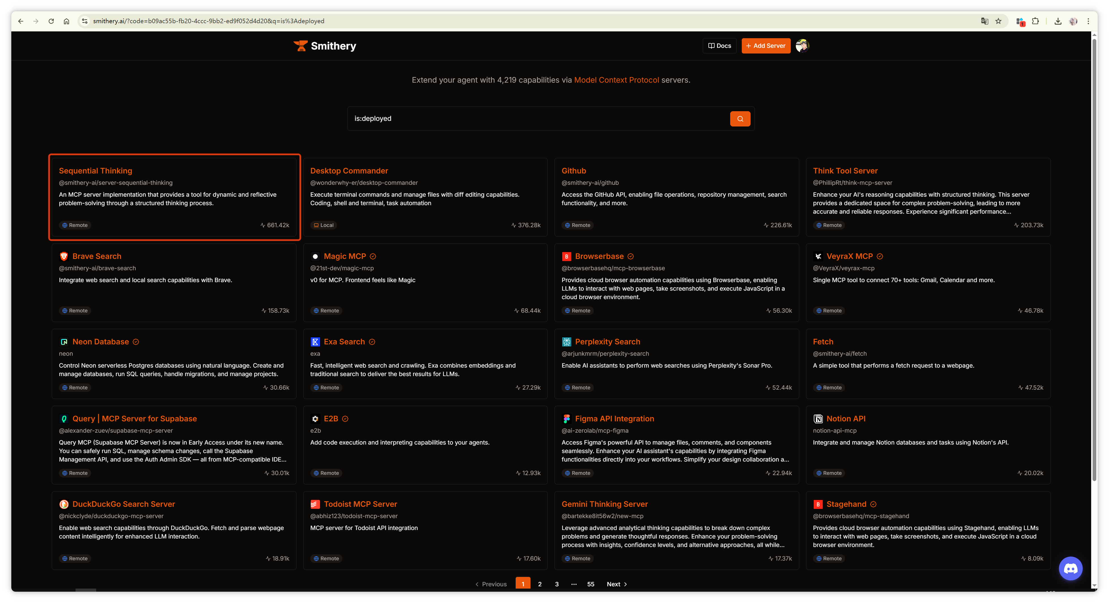This screenshot has width=1109, height=603.
Task: Jump to page 55 in pagination
Action: point(590,584)
